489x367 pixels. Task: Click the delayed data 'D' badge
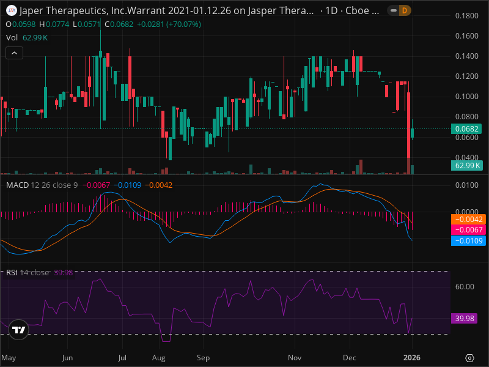pyautogui.click(x=405, y=10)
